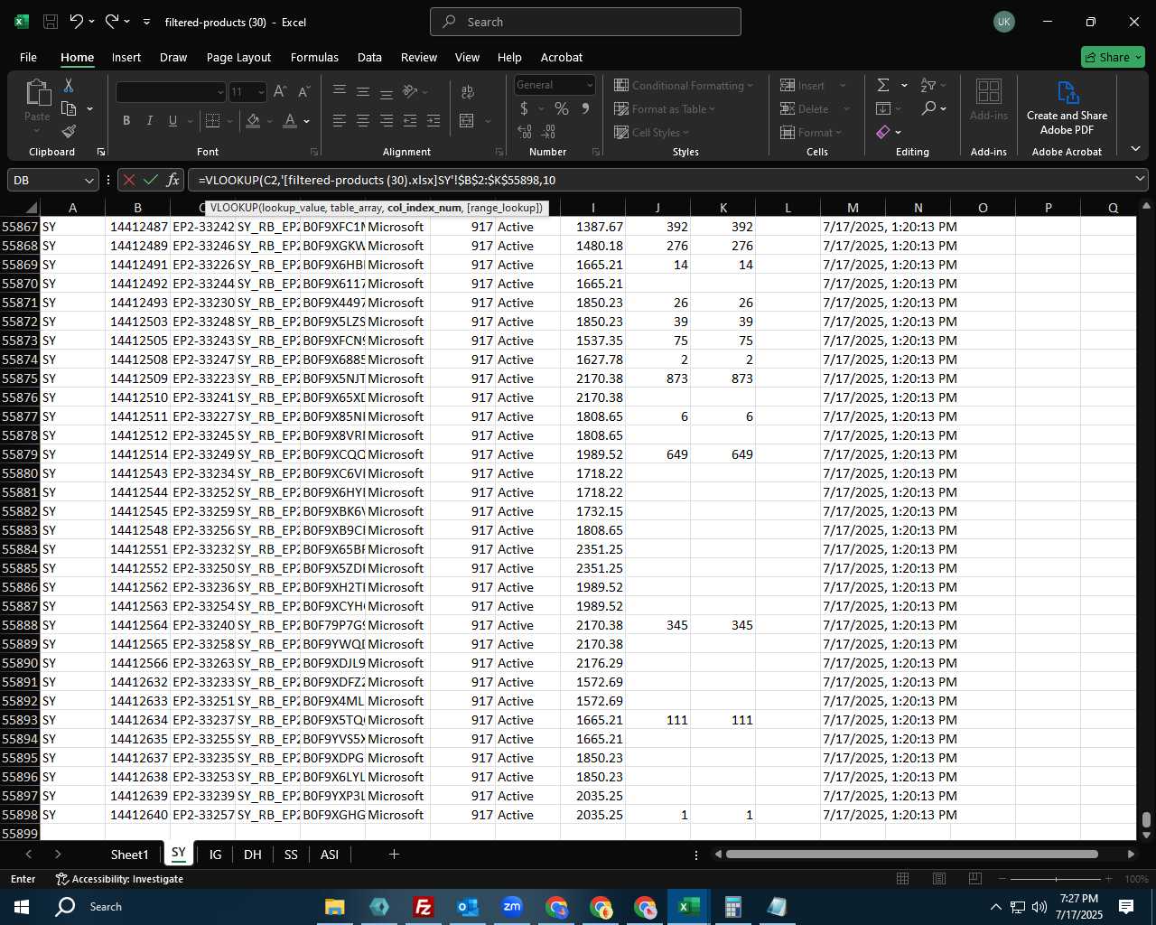Click the Redo arrow icon

click(112, 22)
